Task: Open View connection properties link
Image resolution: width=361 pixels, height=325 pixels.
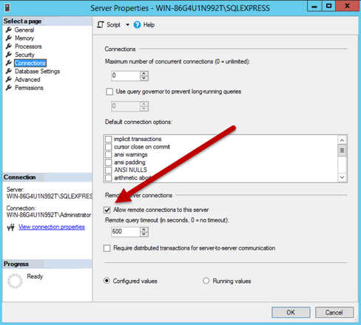Action: coord(52,227)
